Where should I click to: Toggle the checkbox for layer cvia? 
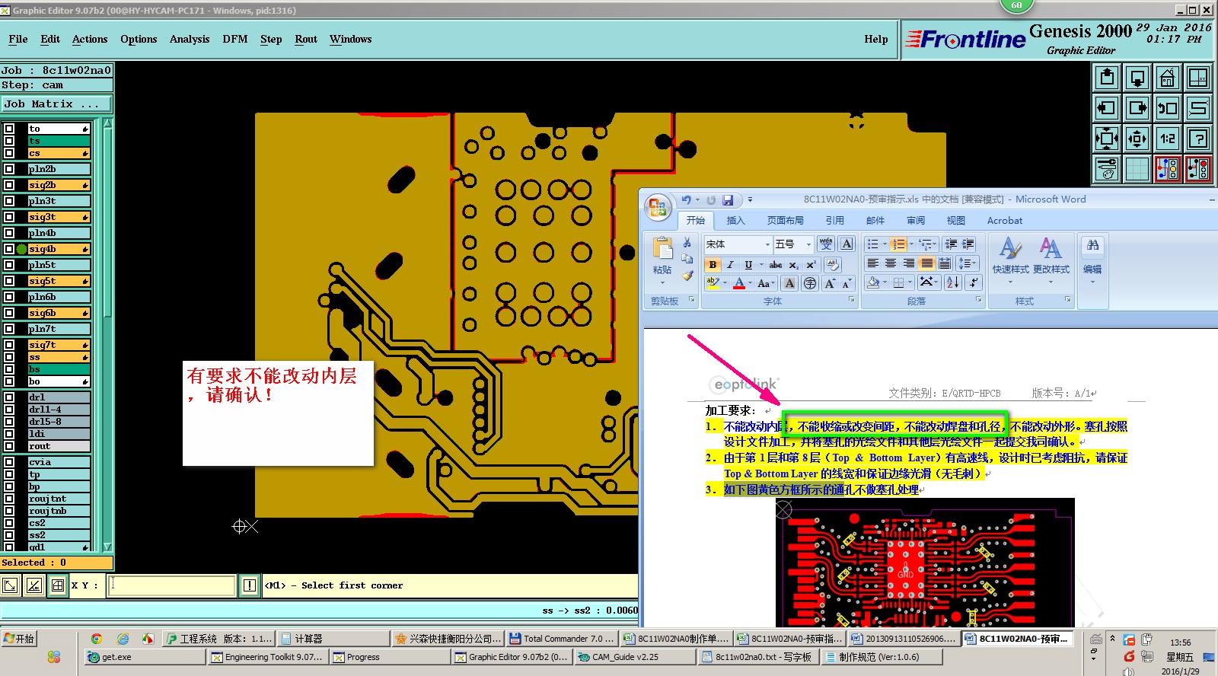click(9, 462)
